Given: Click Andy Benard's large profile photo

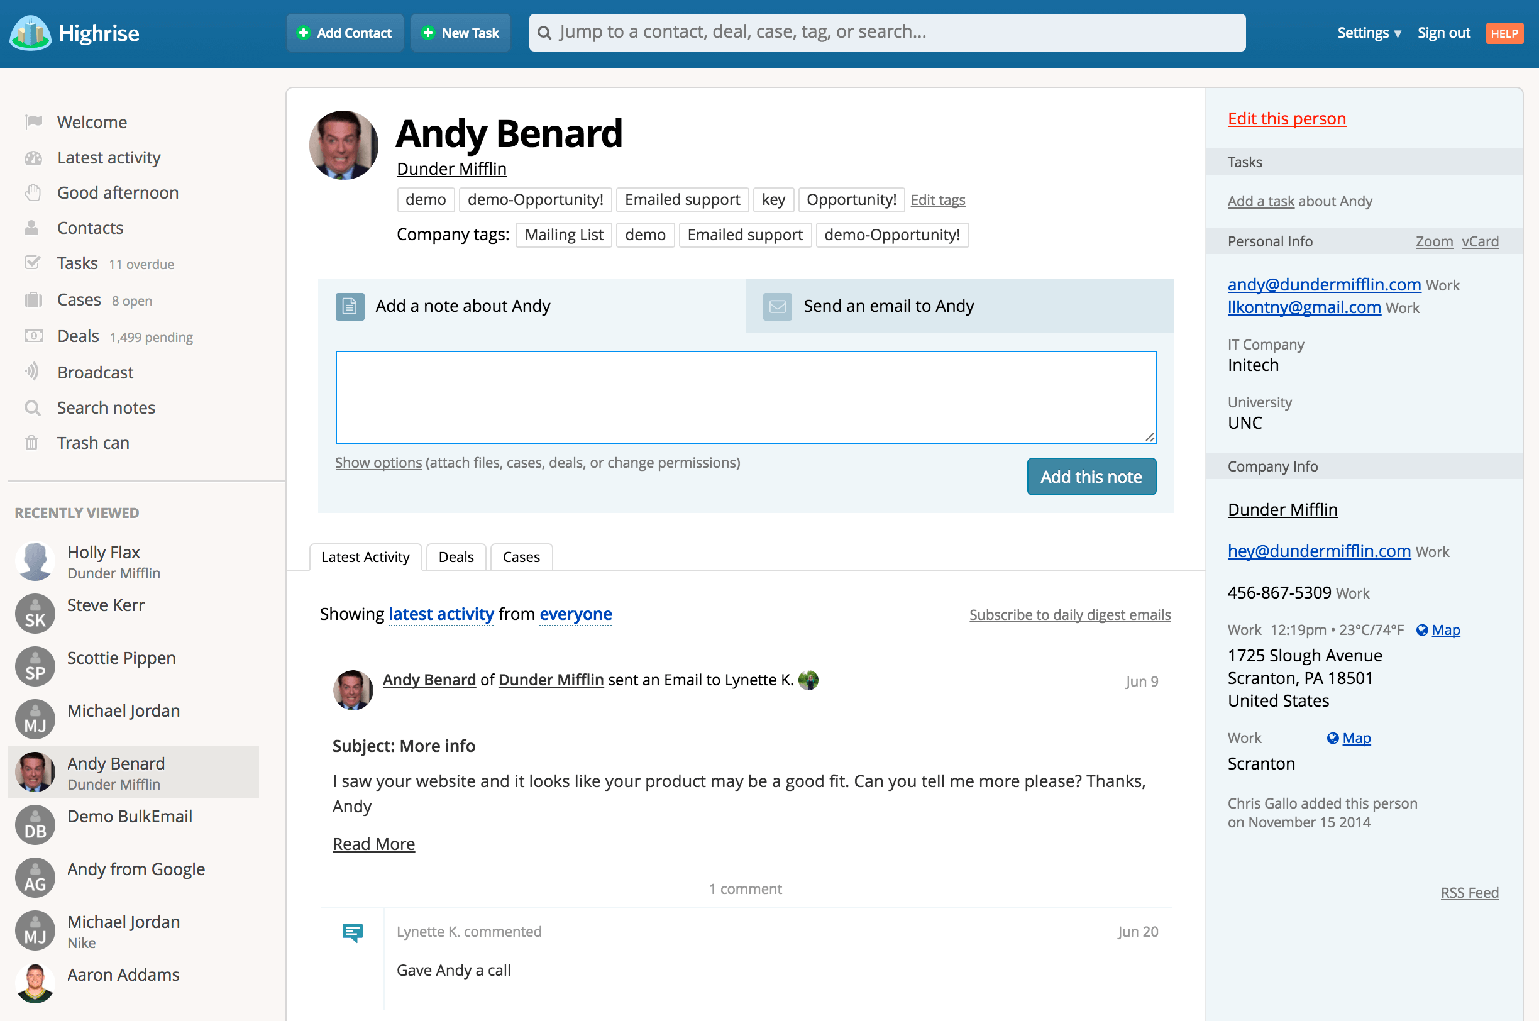Looking at the screenshot, I should (344, 145).
